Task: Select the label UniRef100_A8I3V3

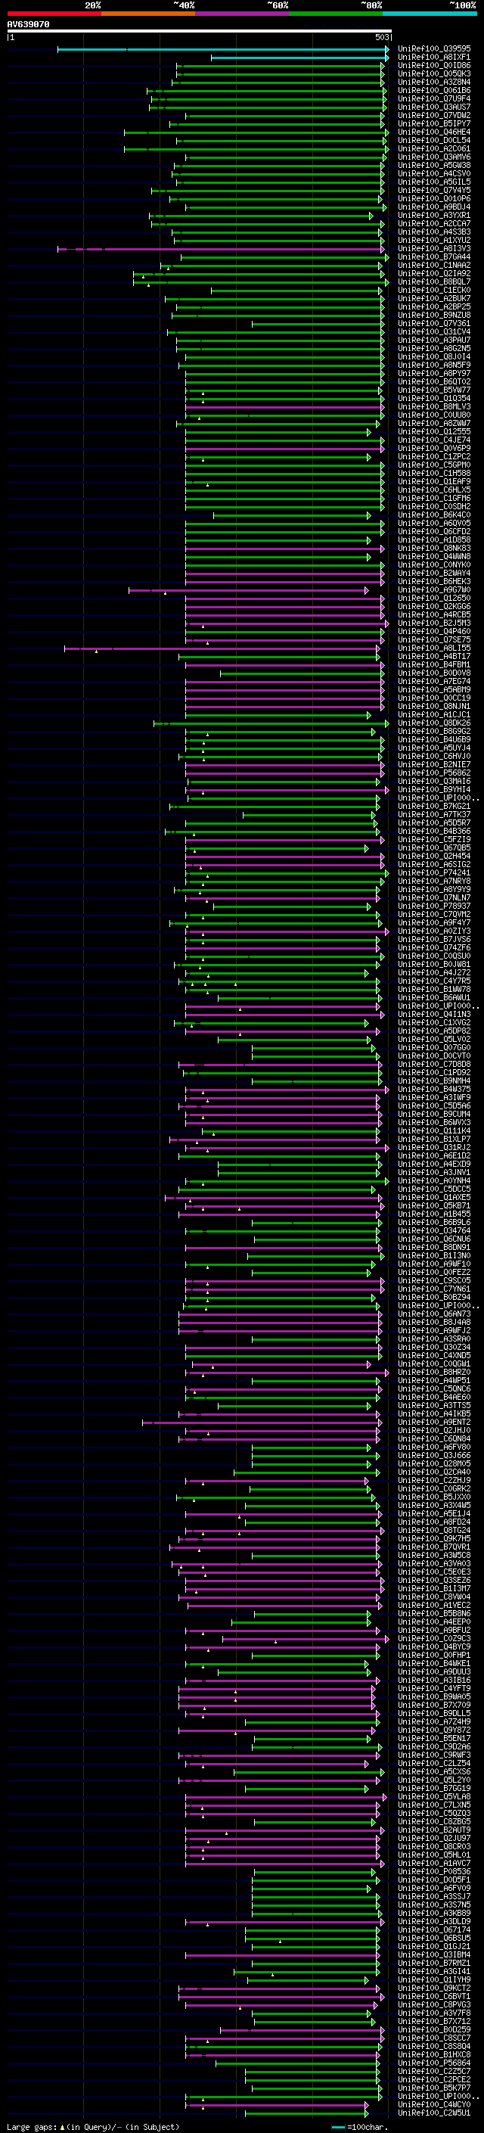Action: (x=434, y=248)
